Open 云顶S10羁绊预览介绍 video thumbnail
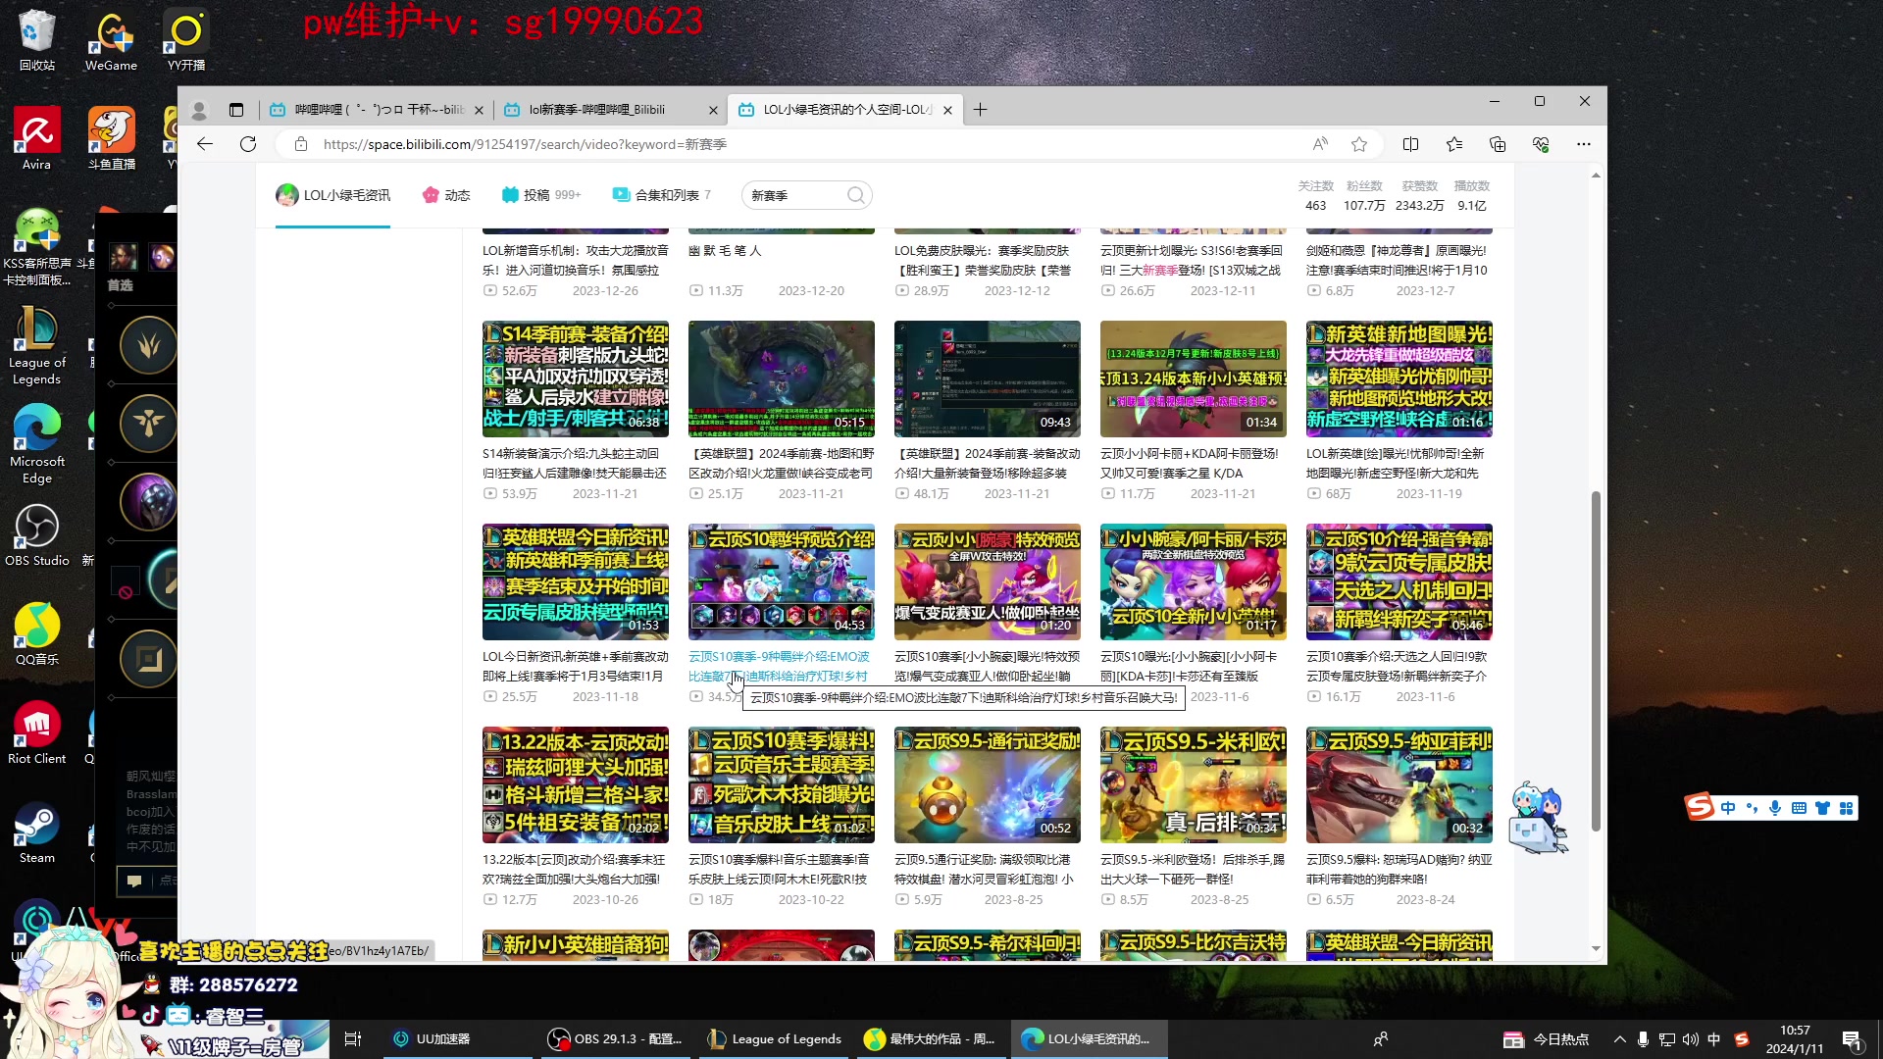The height and width of the screenshot is (1059, 1883). pyautogui.click(x=782, y=581)
